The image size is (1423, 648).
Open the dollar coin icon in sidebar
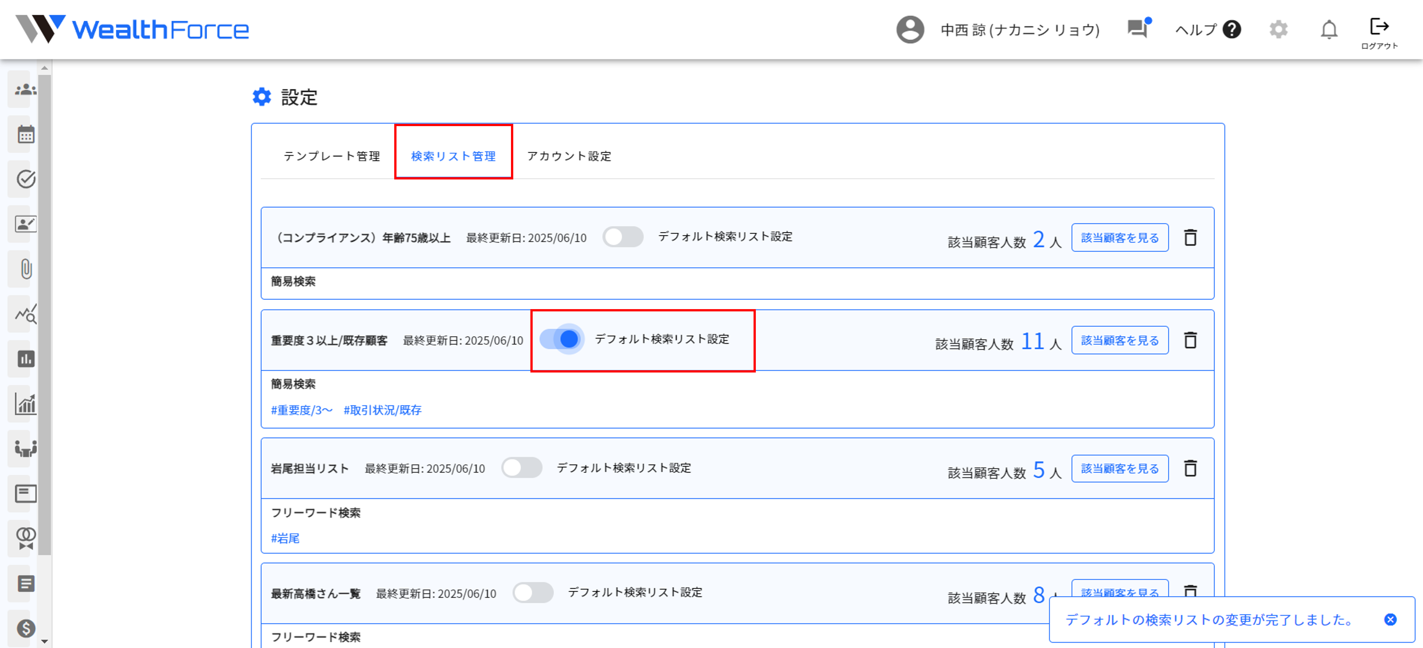26,628
